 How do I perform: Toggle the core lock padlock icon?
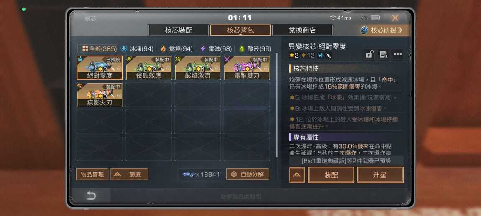369,55
